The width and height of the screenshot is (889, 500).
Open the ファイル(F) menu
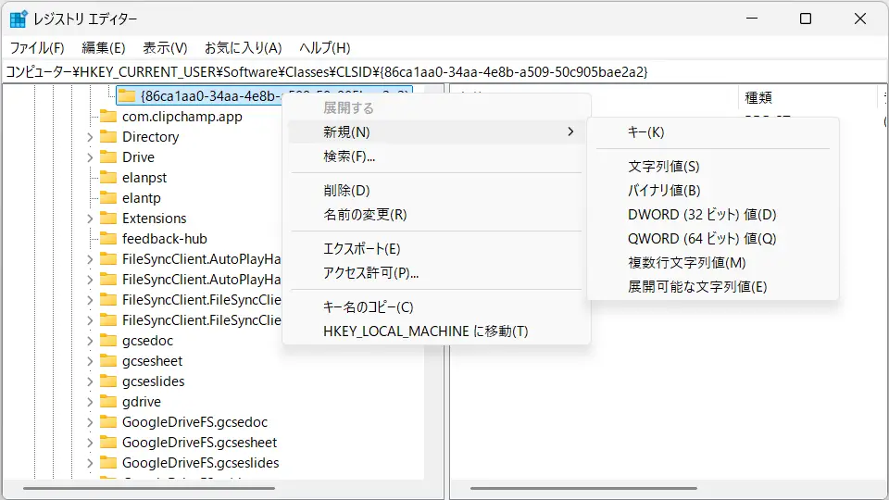coord(37,48)
